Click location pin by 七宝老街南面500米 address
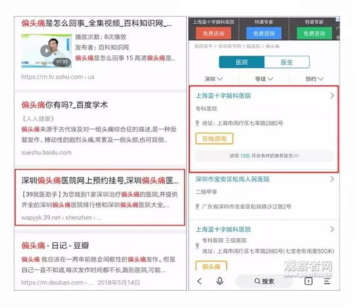358x308 pixels. pyautogui.click(x=197, y=246)
